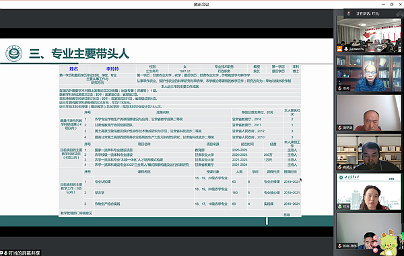Click muted mic icon on the bottom participant tile
Screen dimensions: 404x256
point(340,246)
